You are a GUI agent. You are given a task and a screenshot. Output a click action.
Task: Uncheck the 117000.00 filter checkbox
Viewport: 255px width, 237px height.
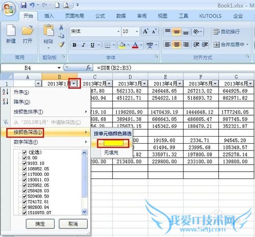24,174
